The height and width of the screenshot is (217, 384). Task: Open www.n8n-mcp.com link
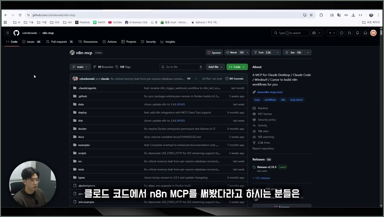(x=270, y=92)
